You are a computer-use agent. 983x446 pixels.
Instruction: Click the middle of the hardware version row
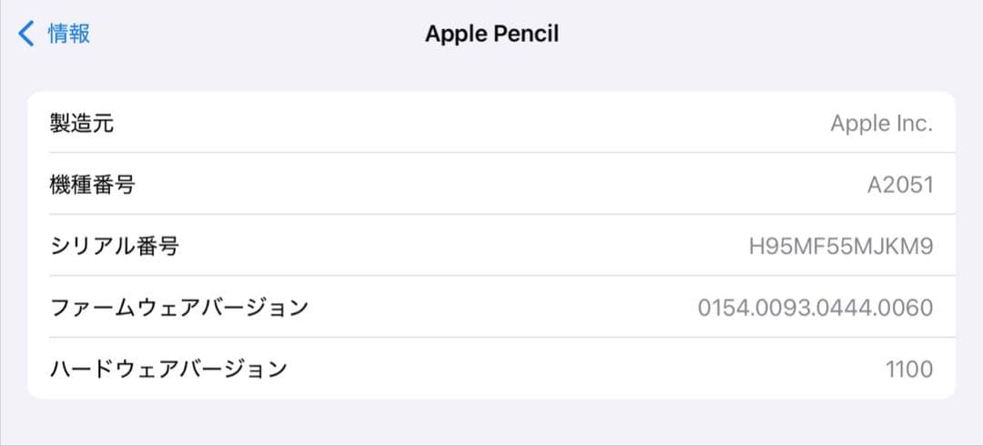pyautogui.click(x=491, y=369)
